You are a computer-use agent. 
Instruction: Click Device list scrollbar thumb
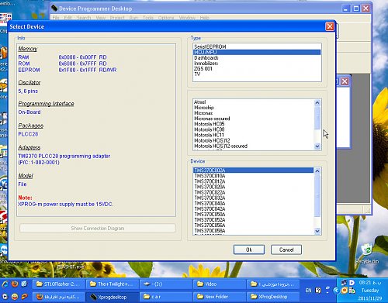[317, 195]
